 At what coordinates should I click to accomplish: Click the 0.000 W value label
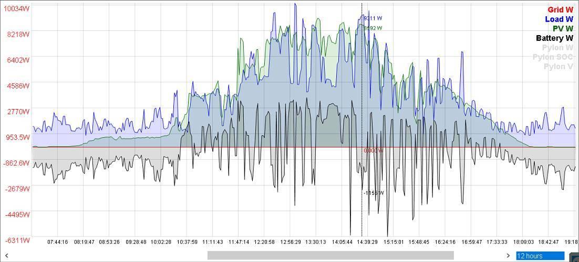coord(374,150)
